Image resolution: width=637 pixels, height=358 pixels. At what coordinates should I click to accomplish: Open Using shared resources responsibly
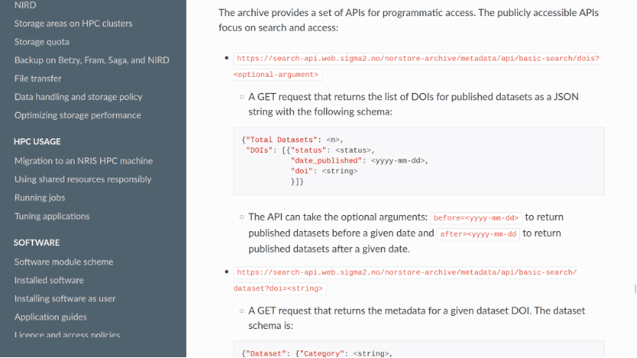[83, 180]
